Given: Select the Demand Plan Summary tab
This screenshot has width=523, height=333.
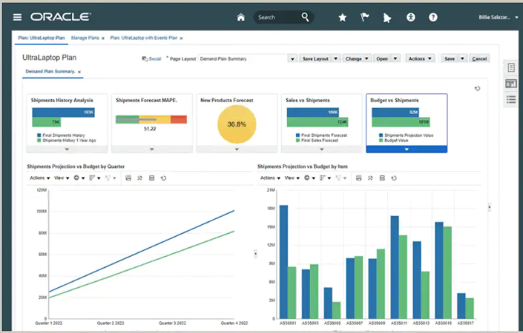Looking at the screenshot, I should click(50, 72).
